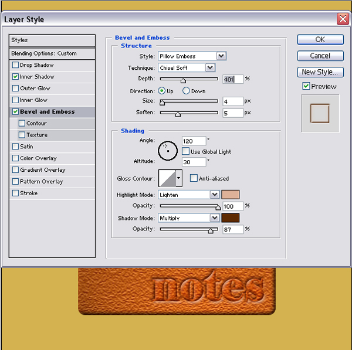
Task: Click the Angle value field
Action: (194, 141)
